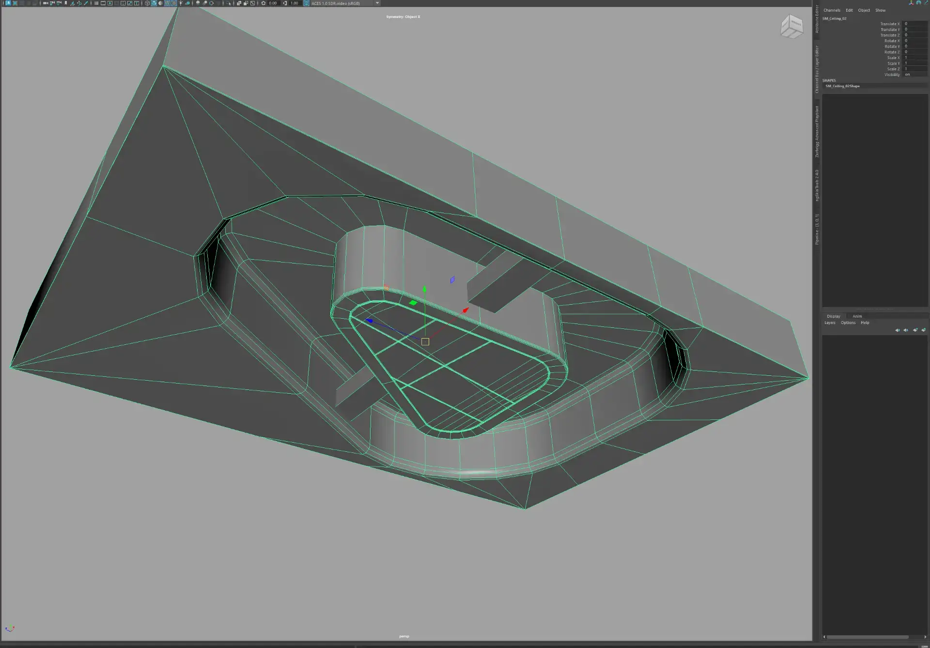Toggle wireframe on shaded display
The height and width of the screenshot is (648, 930).
(x=167, y=3)
